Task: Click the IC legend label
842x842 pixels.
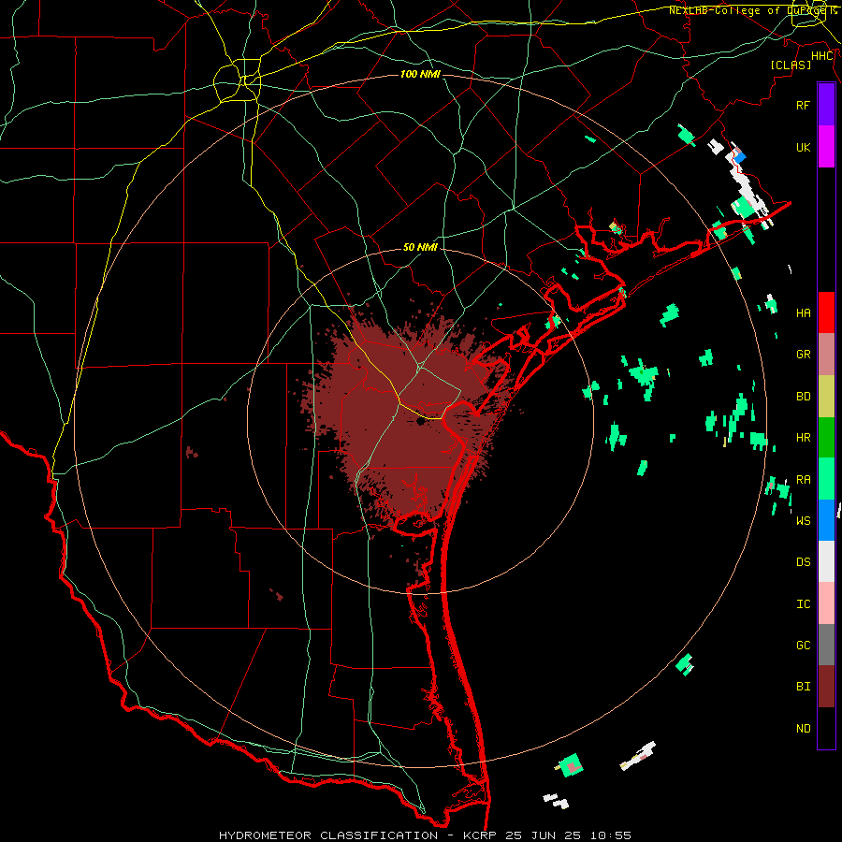Action: click(x=803, y=604)
